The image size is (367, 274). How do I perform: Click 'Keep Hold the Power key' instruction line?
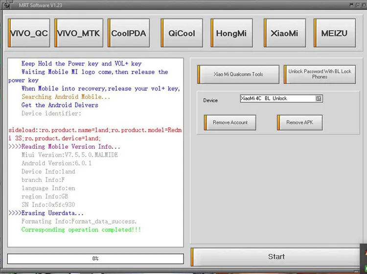click(81, 64)
